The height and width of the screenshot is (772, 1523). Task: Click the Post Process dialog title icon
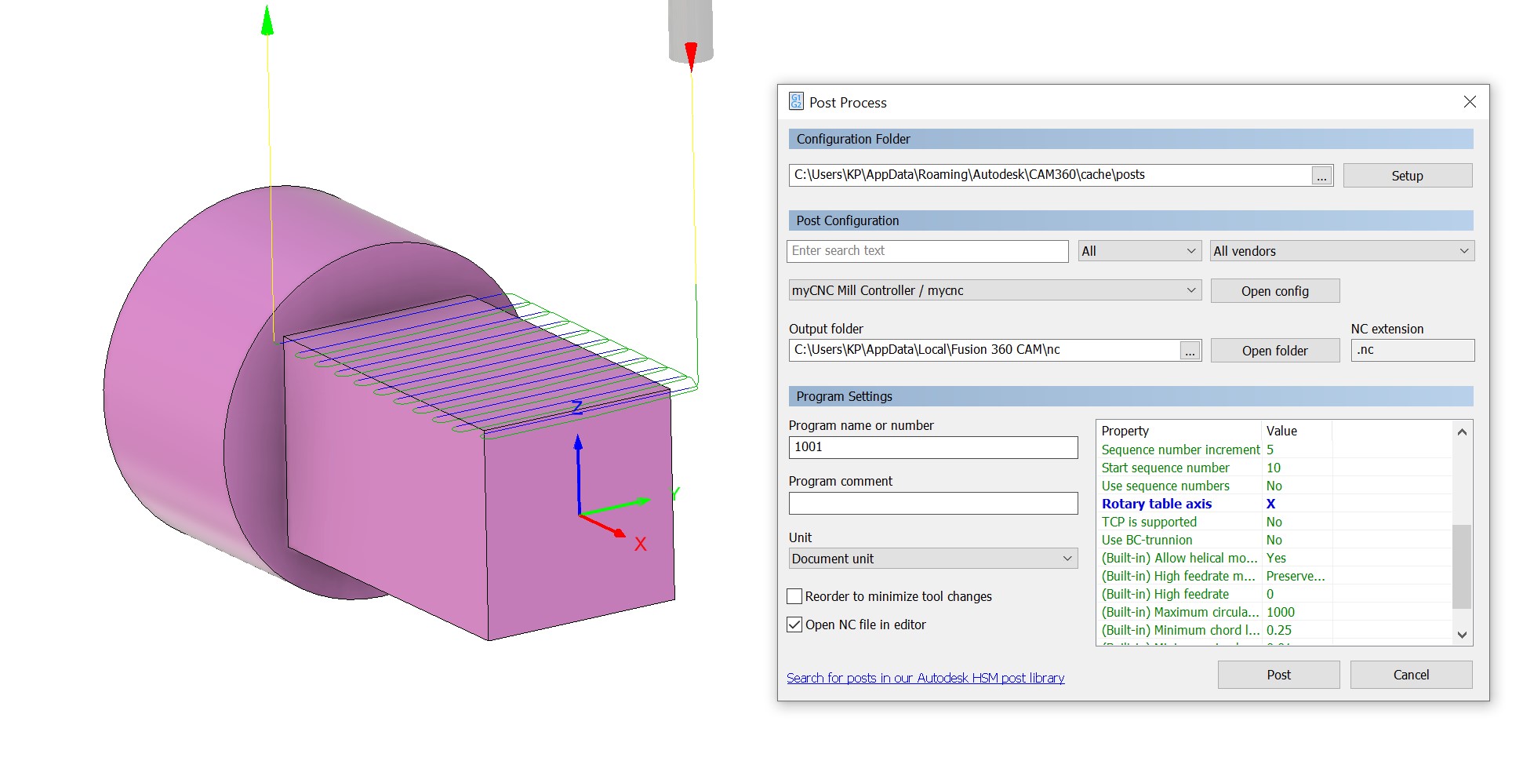pos(796,101)
